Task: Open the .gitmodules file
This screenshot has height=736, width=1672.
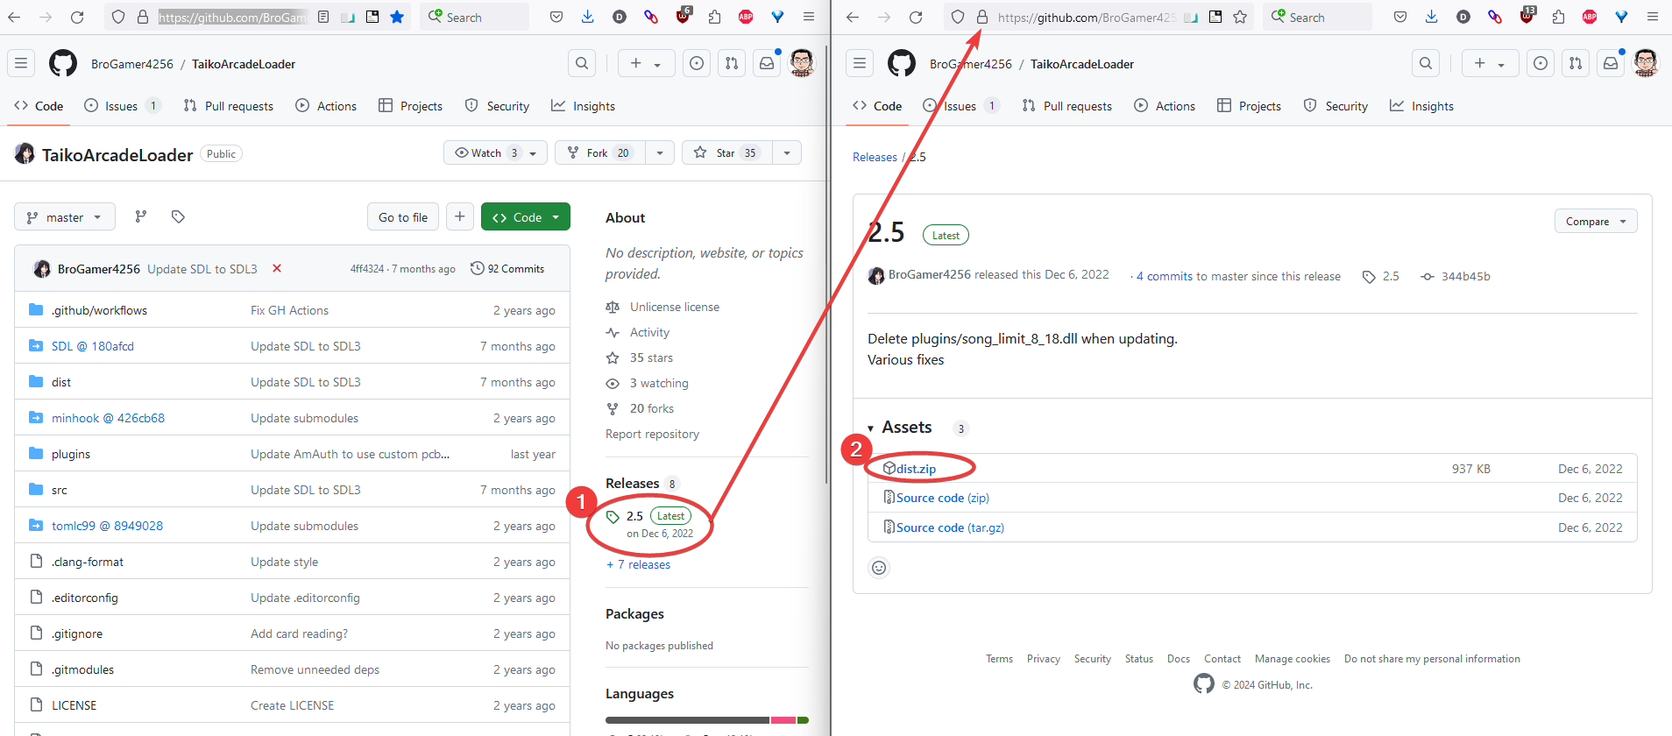Action: point(82,669)
